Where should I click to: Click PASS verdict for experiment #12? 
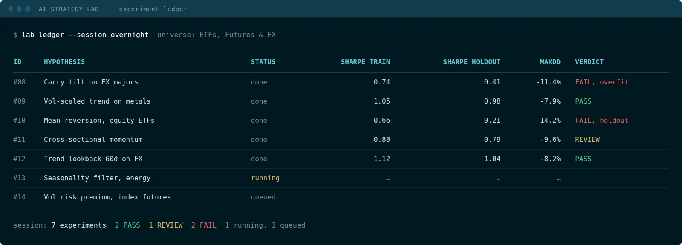pos(583,159)
